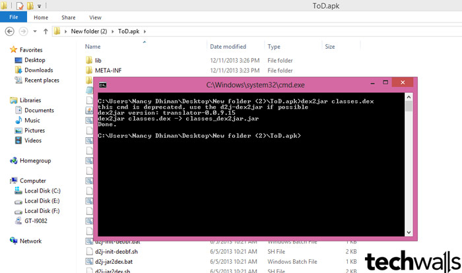Expand the chevron after ToD.apk in address bar

(145, 31)
